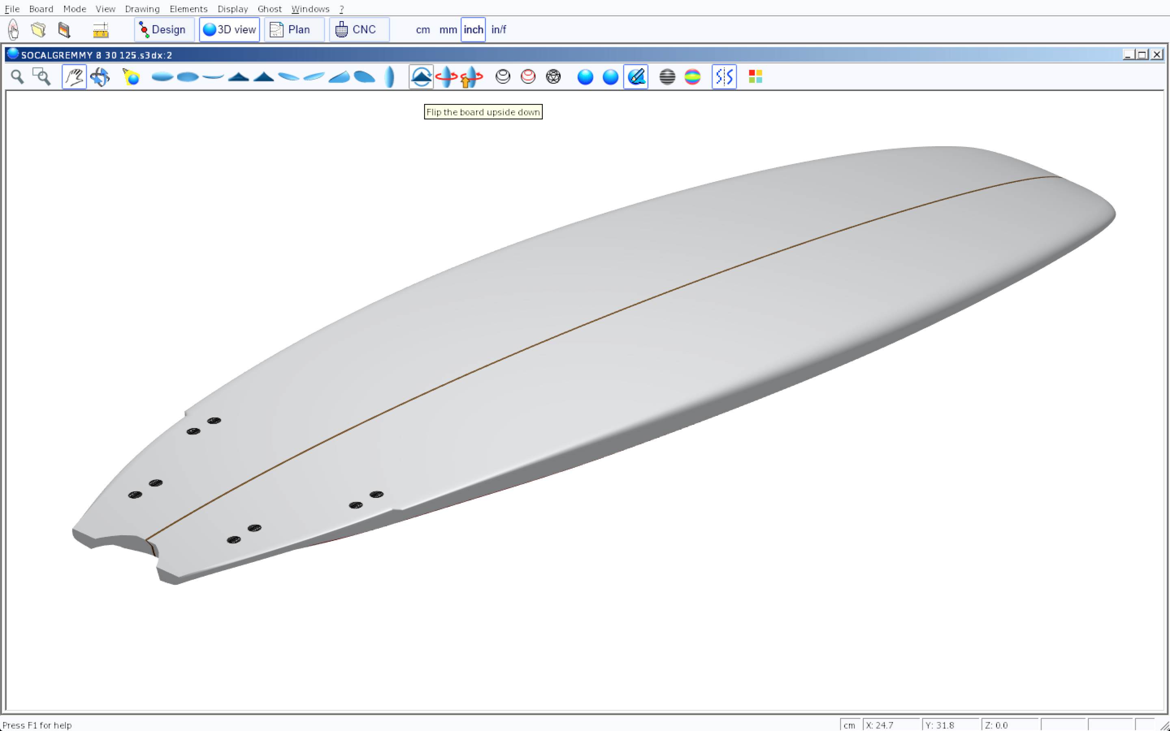The image size is (1170, 731).
Task: Select in/f unit mode
Action: point(498,30)
